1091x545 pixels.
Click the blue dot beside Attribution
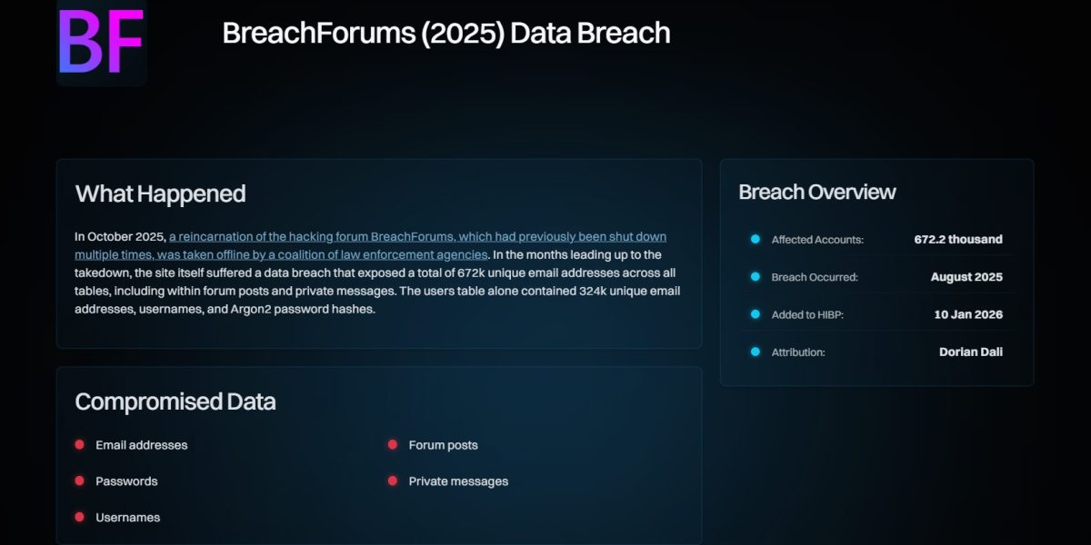pyautogui.click(x=755, y=352)
